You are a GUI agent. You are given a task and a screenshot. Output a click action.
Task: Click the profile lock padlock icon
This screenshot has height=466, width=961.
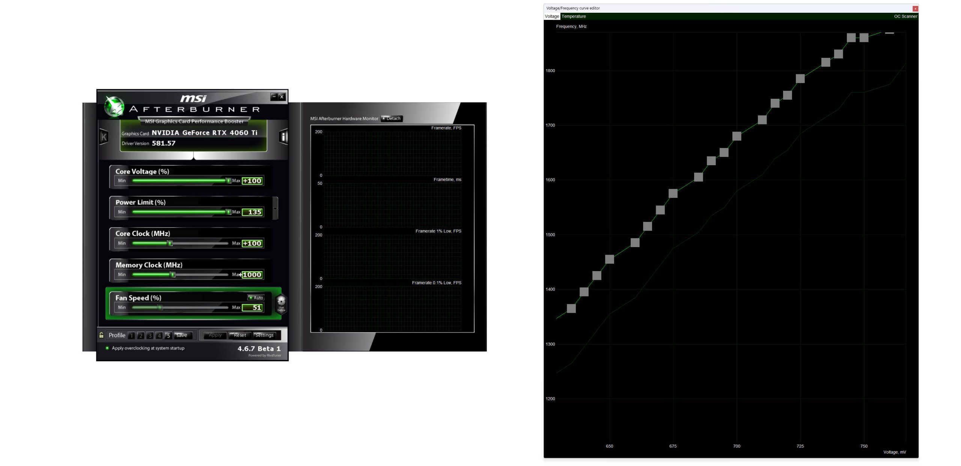pyautogui.click(x=101, y=335)
